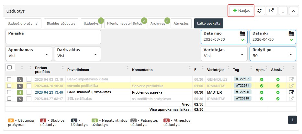Expand the Darb. aktas dropdown
Viewport: 302px width, 134px height.
pos(77,54)
